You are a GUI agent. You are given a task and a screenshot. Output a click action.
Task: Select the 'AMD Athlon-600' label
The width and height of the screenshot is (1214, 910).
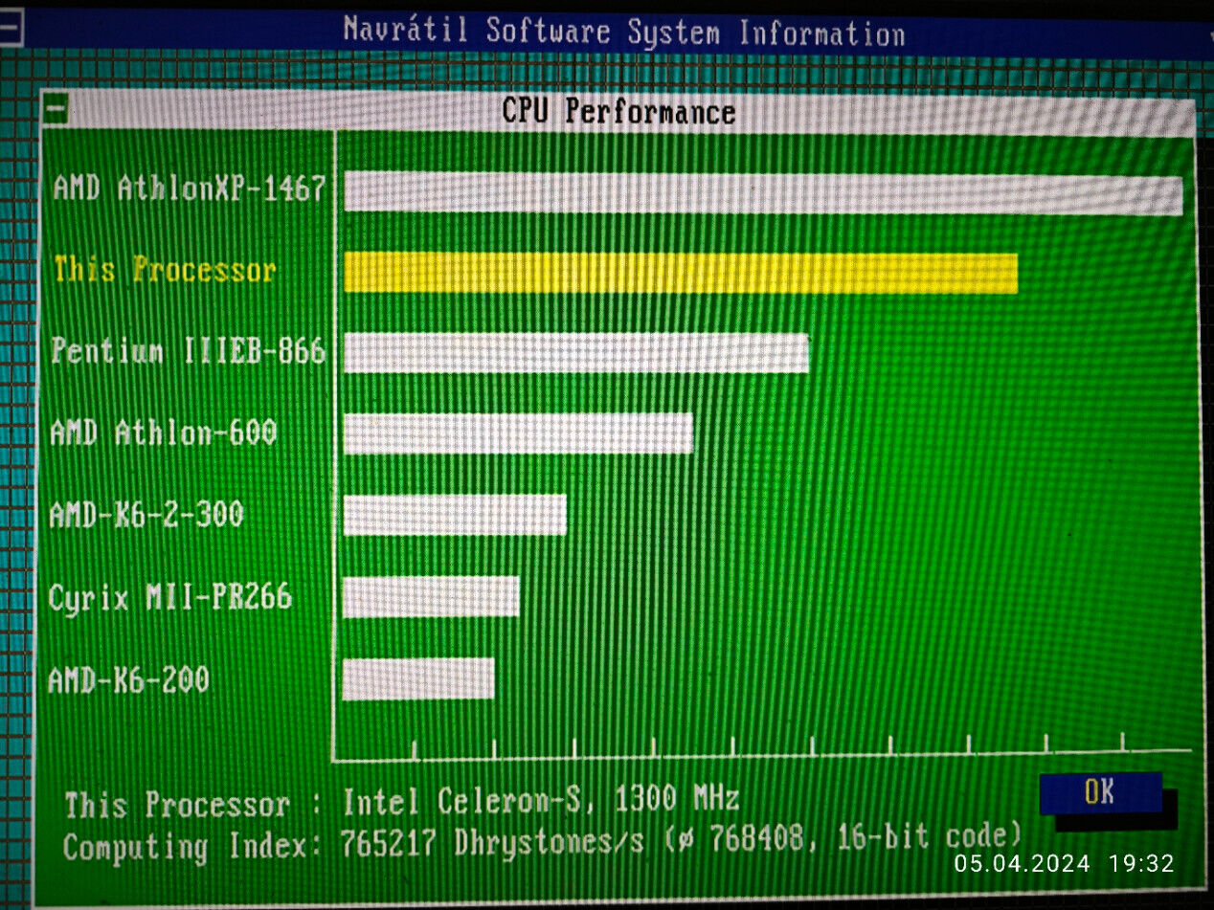(164, 433)
